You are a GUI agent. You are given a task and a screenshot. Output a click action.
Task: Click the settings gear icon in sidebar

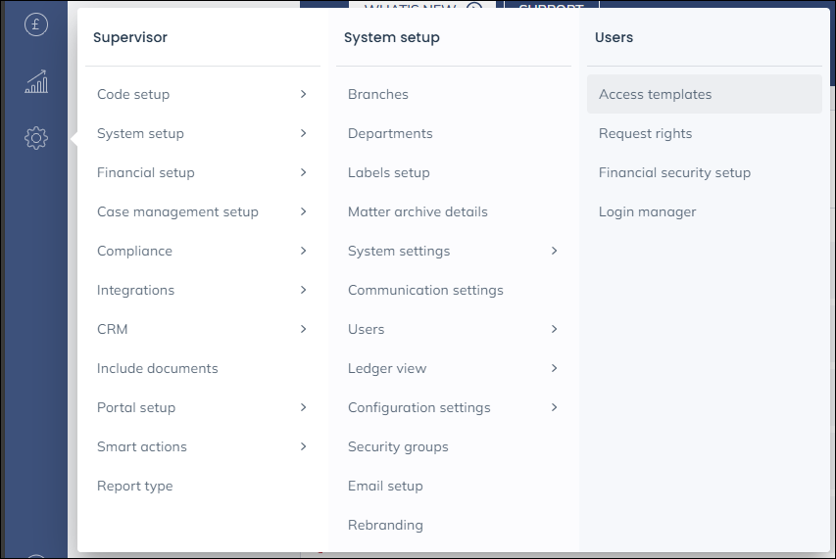pos(36,138)
